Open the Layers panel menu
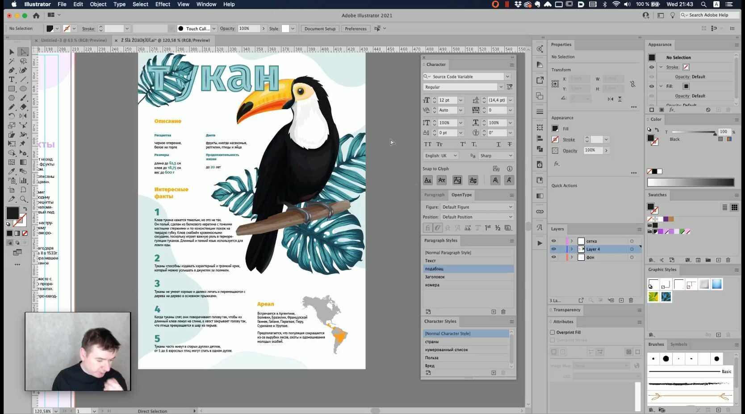745x414 pixels. coord(640,229)
